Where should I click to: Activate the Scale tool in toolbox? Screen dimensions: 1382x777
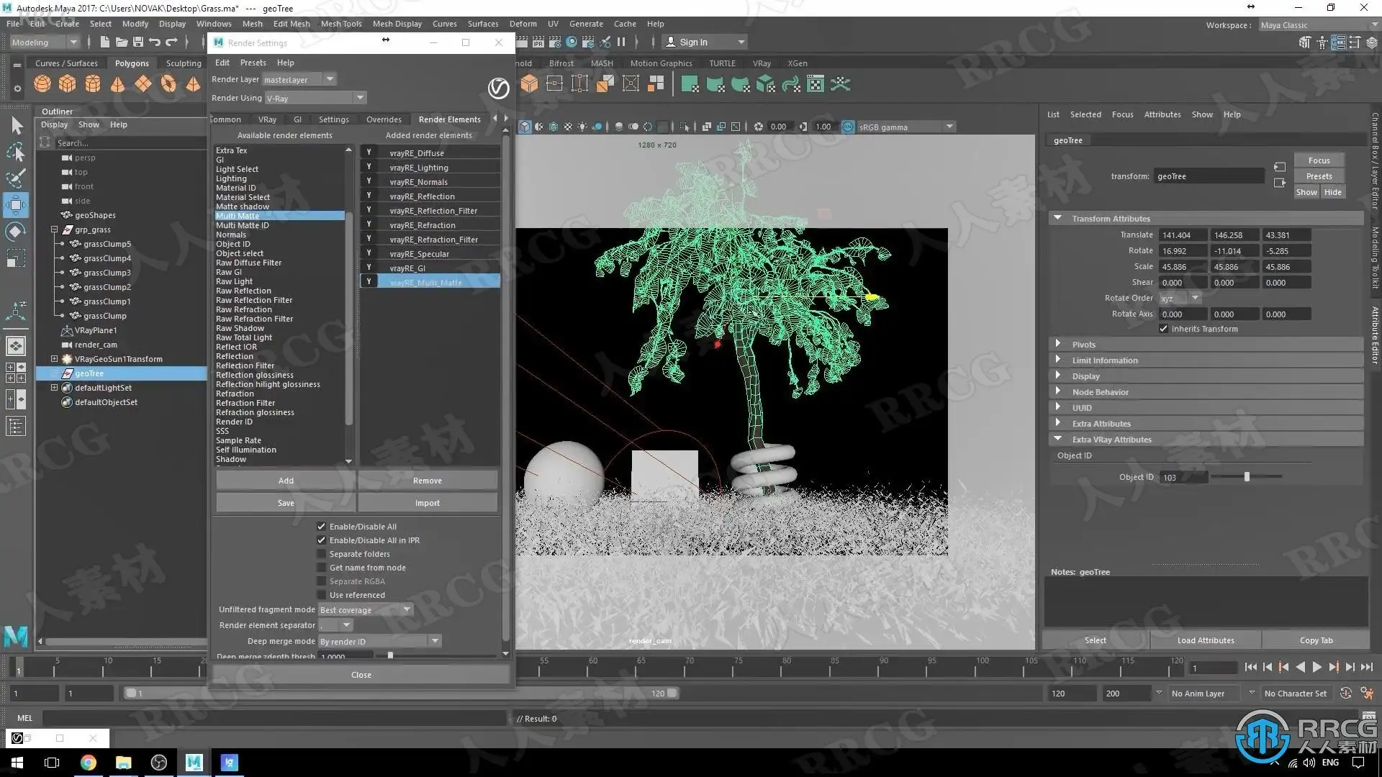click(x=17, y=258)
